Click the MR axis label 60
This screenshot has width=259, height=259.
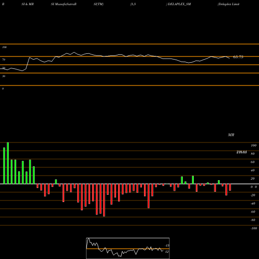[253, 162]
